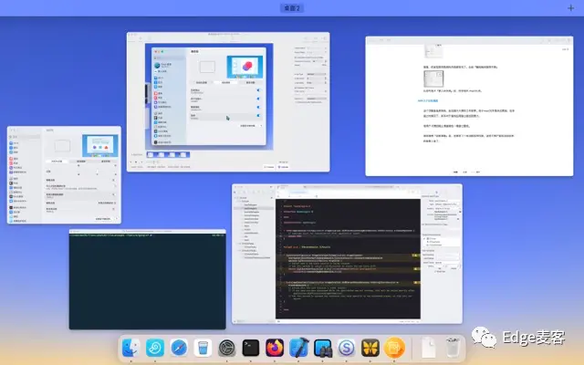This screenshot has height=365, width=584.
Task: Select the desktop label in Spaces bar
Action: tap(292, 7)
